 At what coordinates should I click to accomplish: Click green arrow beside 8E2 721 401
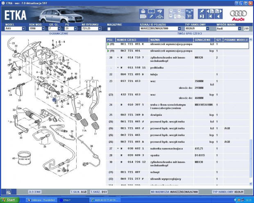coord(108,51)
